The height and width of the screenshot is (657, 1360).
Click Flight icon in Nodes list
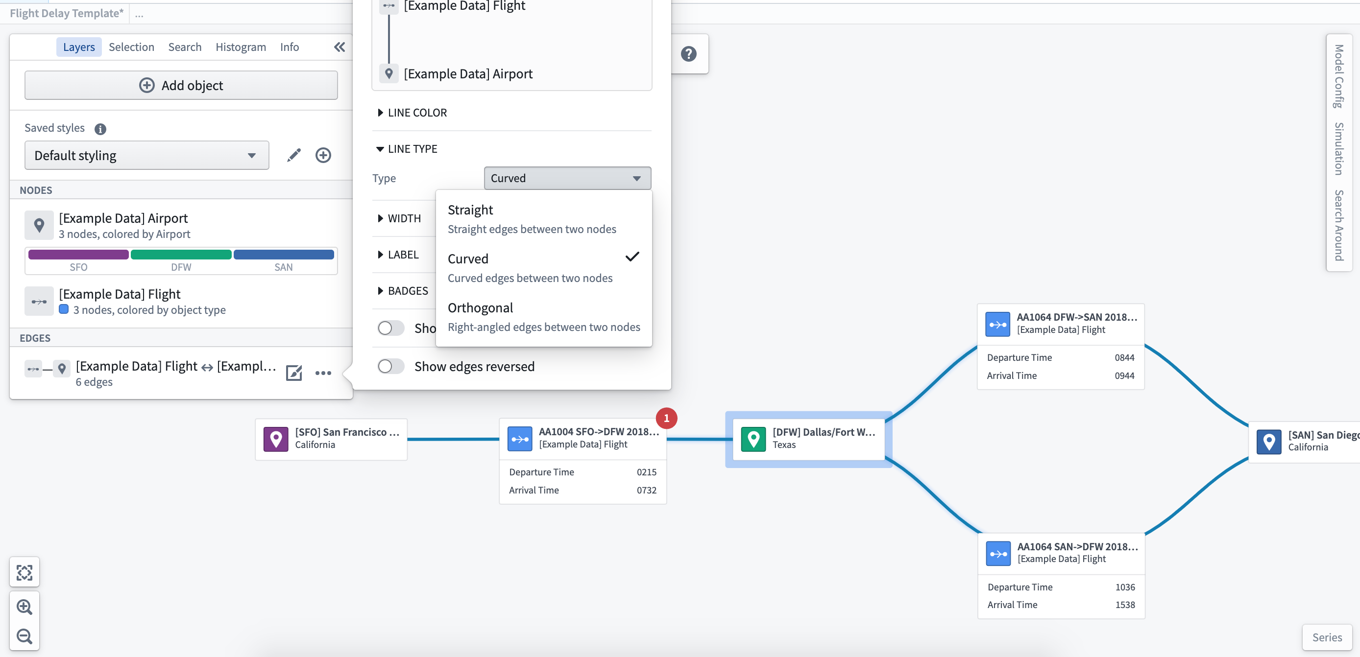(39, 301)
